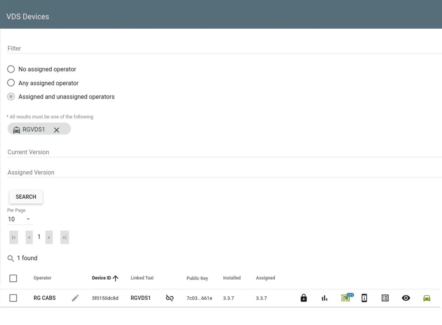
Task: Click the lock icon in RG CABS row
Action: (304, 298)
